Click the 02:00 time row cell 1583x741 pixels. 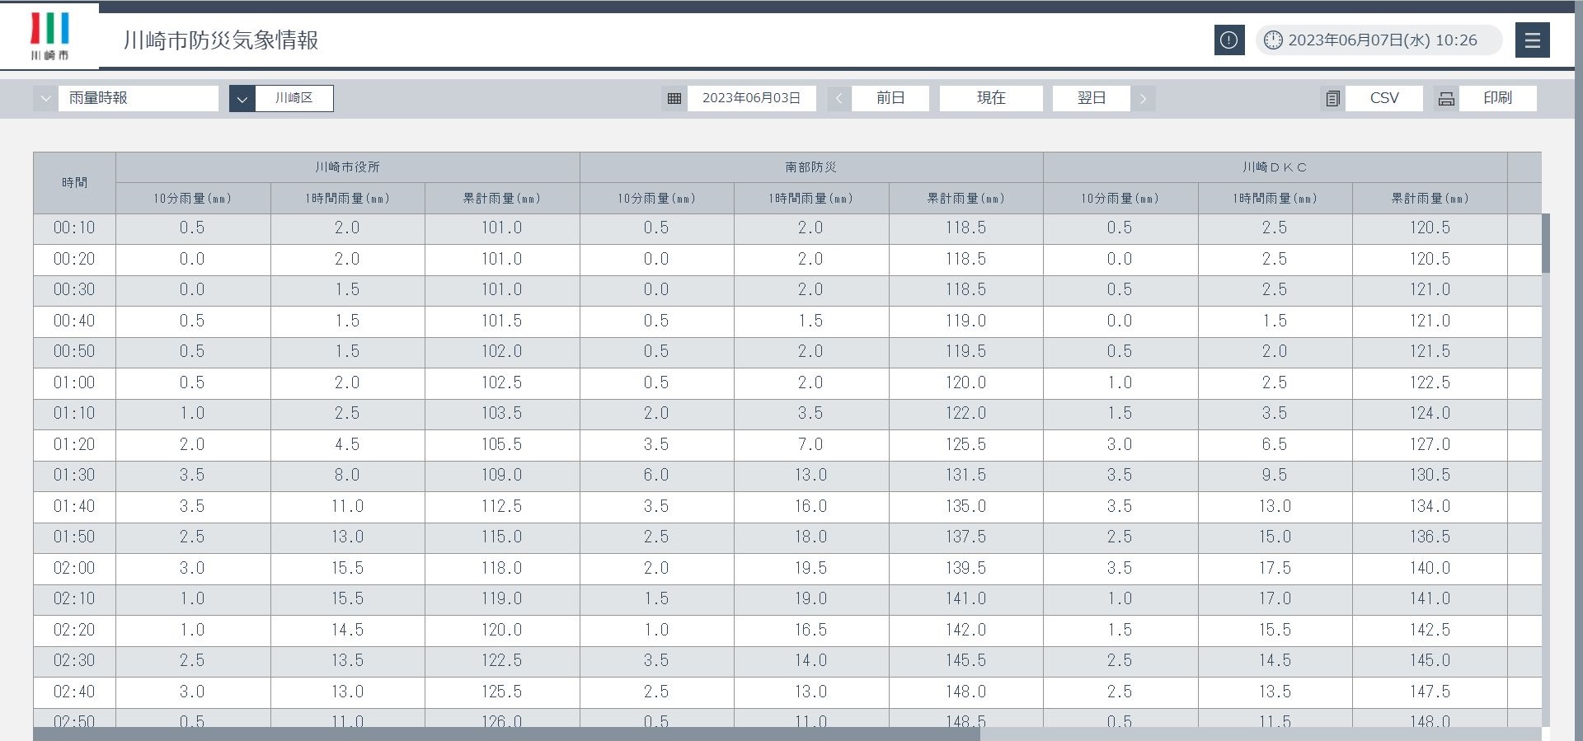[74, 569]
